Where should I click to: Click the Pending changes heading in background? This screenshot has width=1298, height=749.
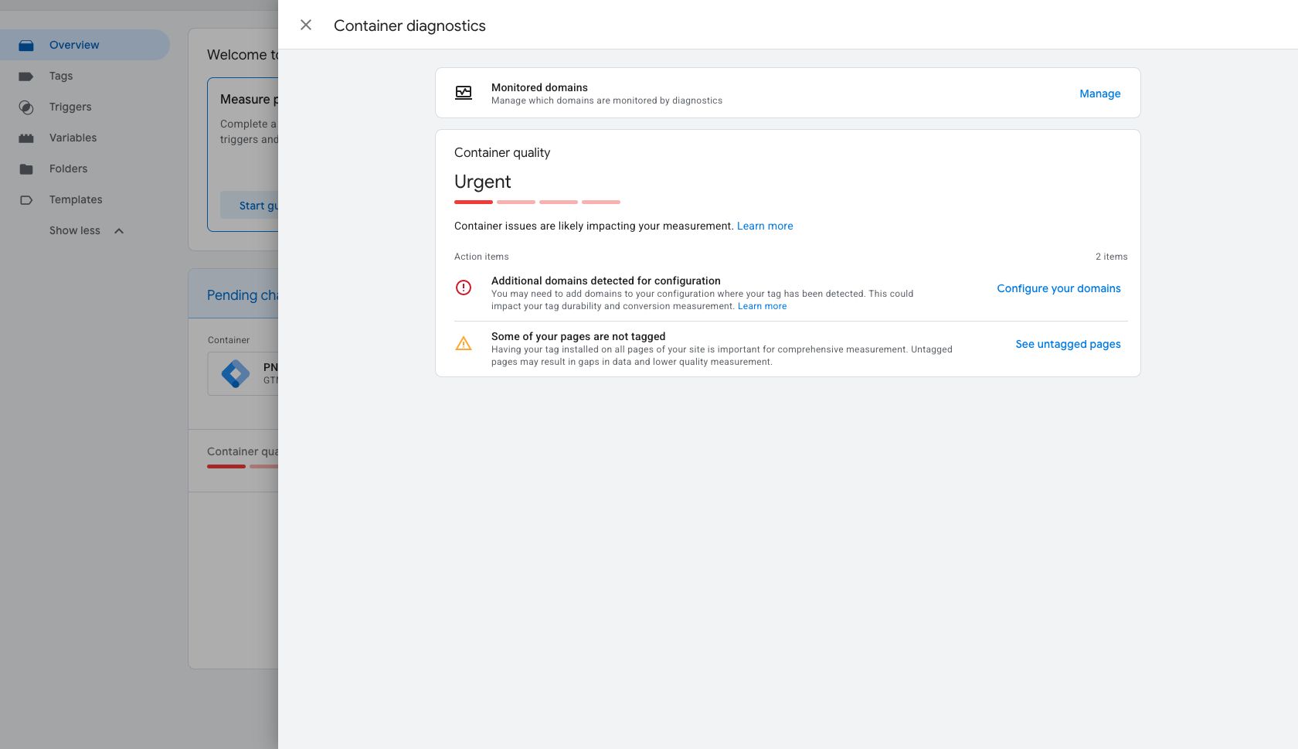coord(243,295)
